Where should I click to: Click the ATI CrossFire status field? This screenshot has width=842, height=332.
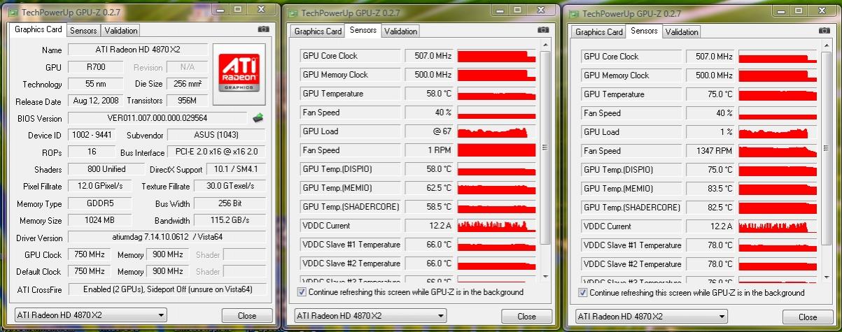click(167, 289)
